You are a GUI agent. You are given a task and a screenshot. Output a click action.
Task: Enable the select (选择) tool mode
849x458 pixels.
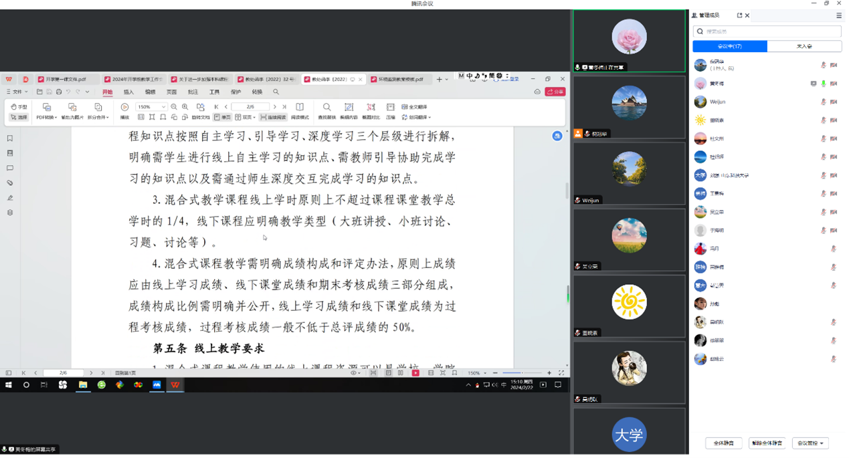coord(19,118)
